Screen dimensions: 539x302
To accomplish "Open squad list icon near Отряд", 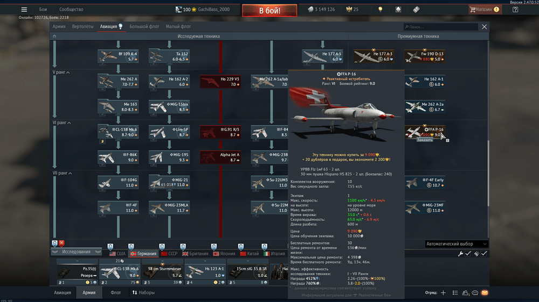I will click(x=455, y=293).
